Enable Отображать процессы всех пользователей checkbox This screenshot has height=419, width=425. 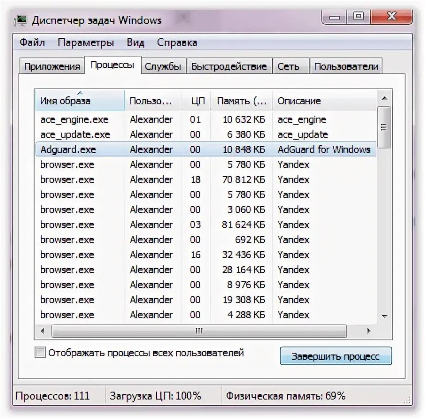(40, 353)
